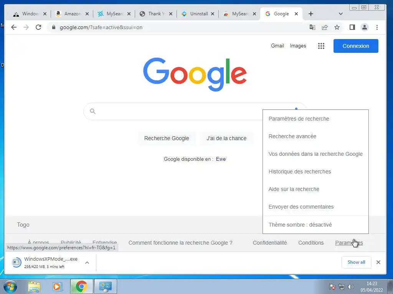The height and width of the screenshot is (294, 393).
Task: Expand the WindowsXPMode download options chevron
Action: click(x=87, y=263)
